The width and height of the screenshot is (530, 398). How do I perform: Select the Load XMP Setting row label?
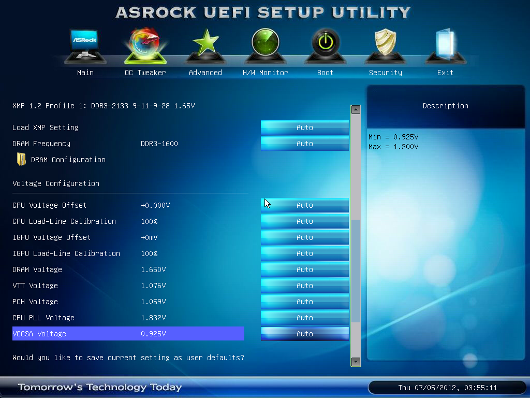46,127
